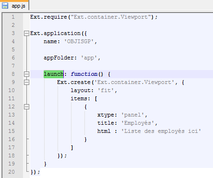Click line number 1 in the margin
Screen dimensions: 213x178
click(x=13, y=17)
